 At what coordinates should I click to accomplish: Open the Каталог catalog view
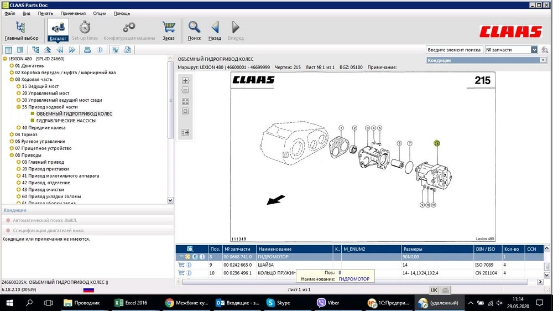coord(58,30)
